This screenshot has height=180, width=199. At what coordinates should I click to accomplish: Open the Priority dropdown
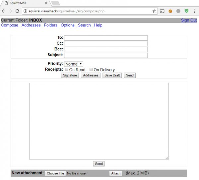point(74,64)
